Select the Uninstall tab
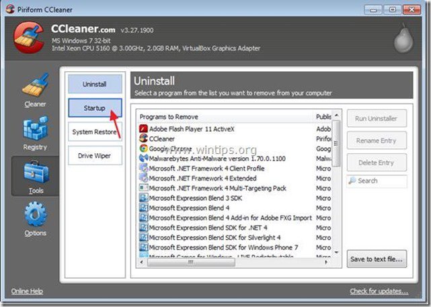431x307 pixels. (95, 84)
